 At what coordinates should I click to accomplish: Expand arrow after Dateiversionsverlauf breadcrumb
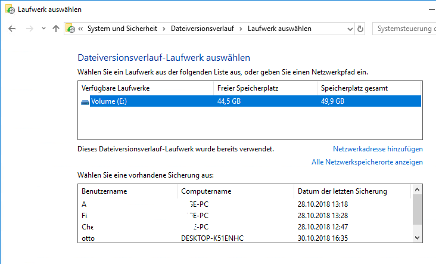coord(241,29)
